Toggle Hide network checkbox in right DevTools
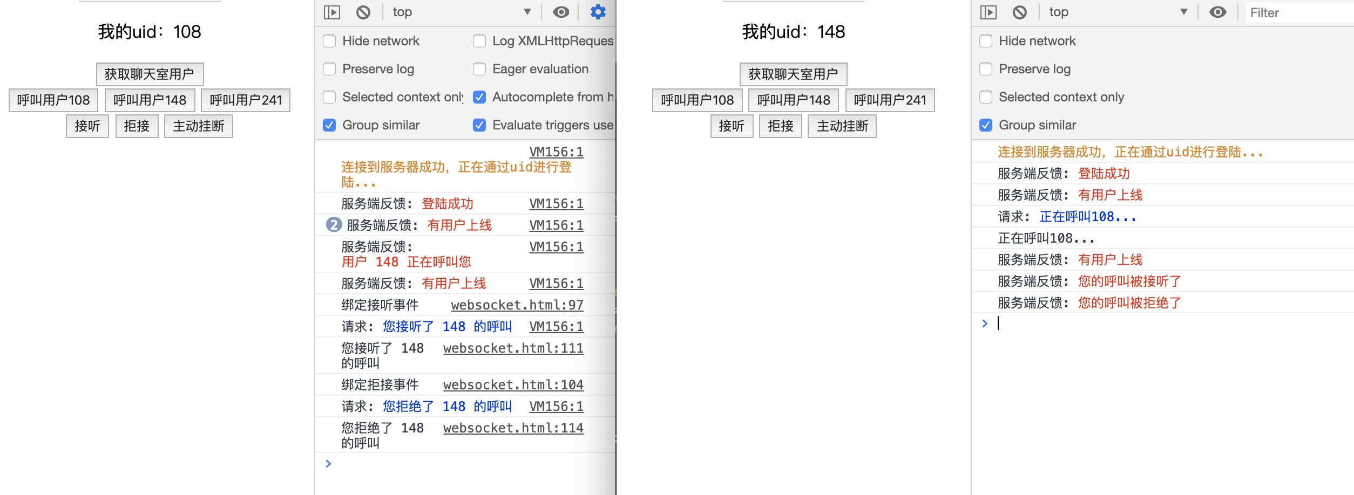Screen dimensions: 1354x495 click(x=986, y=41)
